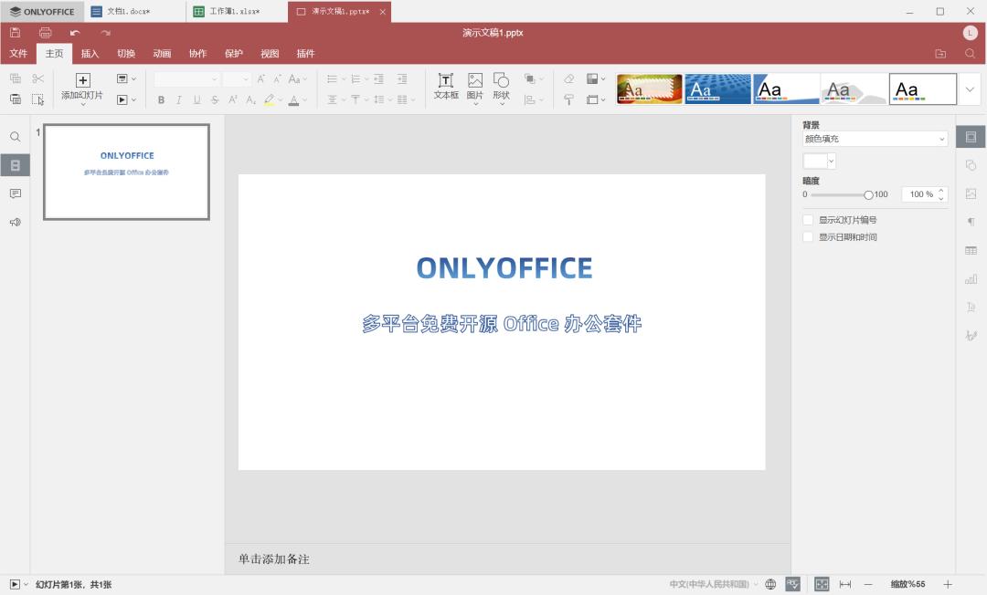The image size is (987, 595).
Task: Toggle bold formatting on selected text
Action: point(161,99)
